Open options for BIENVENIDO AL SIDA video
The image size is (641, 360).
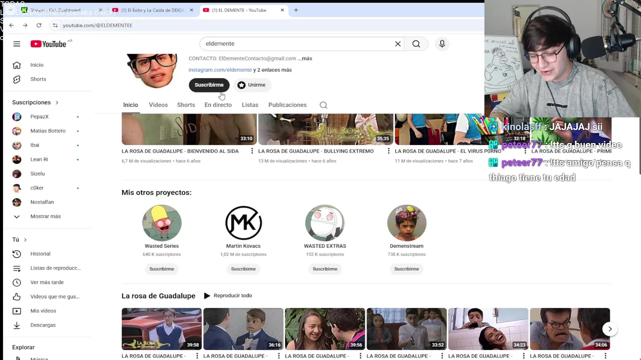(x=252, y=151)
